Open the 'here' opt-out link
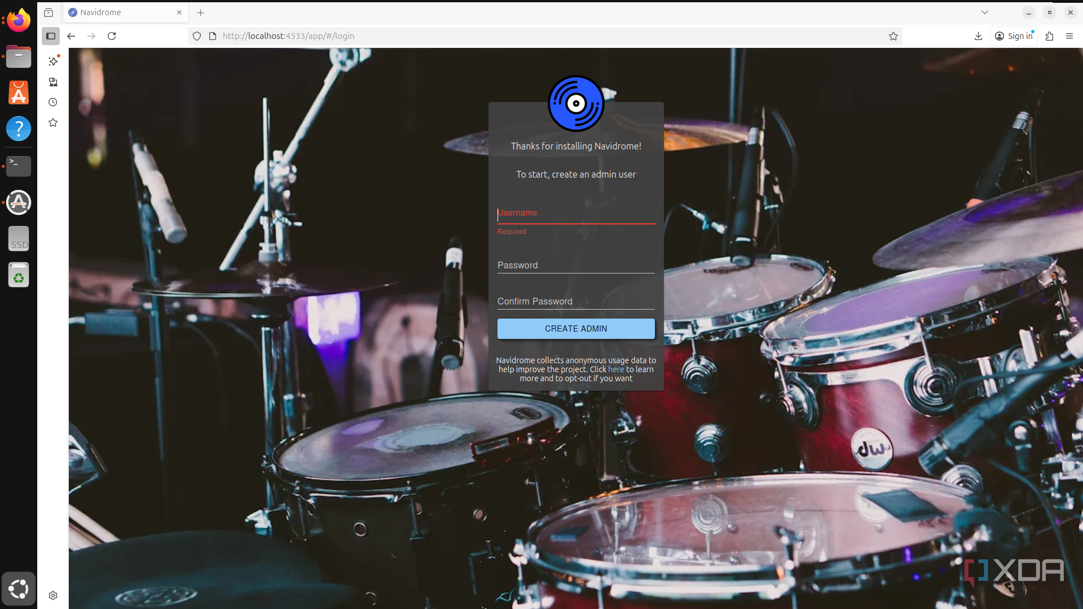Screen dimensions: 1083x609 pos(616,369)
